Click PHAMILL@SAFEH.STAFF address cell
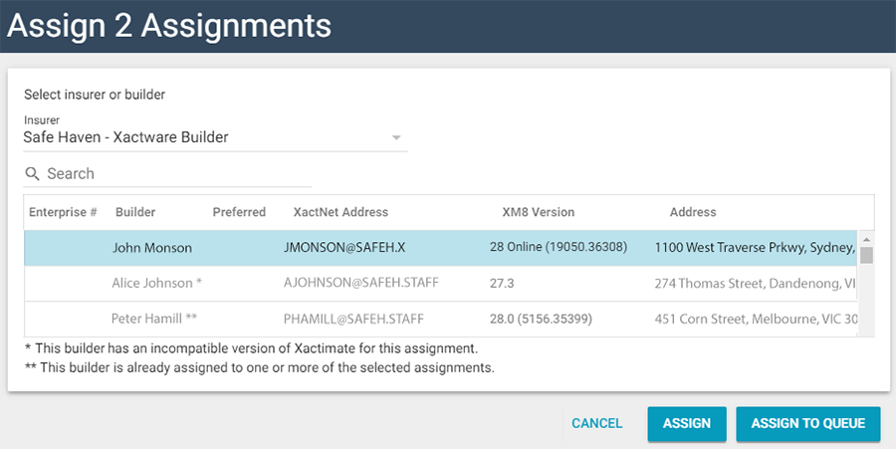896x449 pixels. point(353,320)
